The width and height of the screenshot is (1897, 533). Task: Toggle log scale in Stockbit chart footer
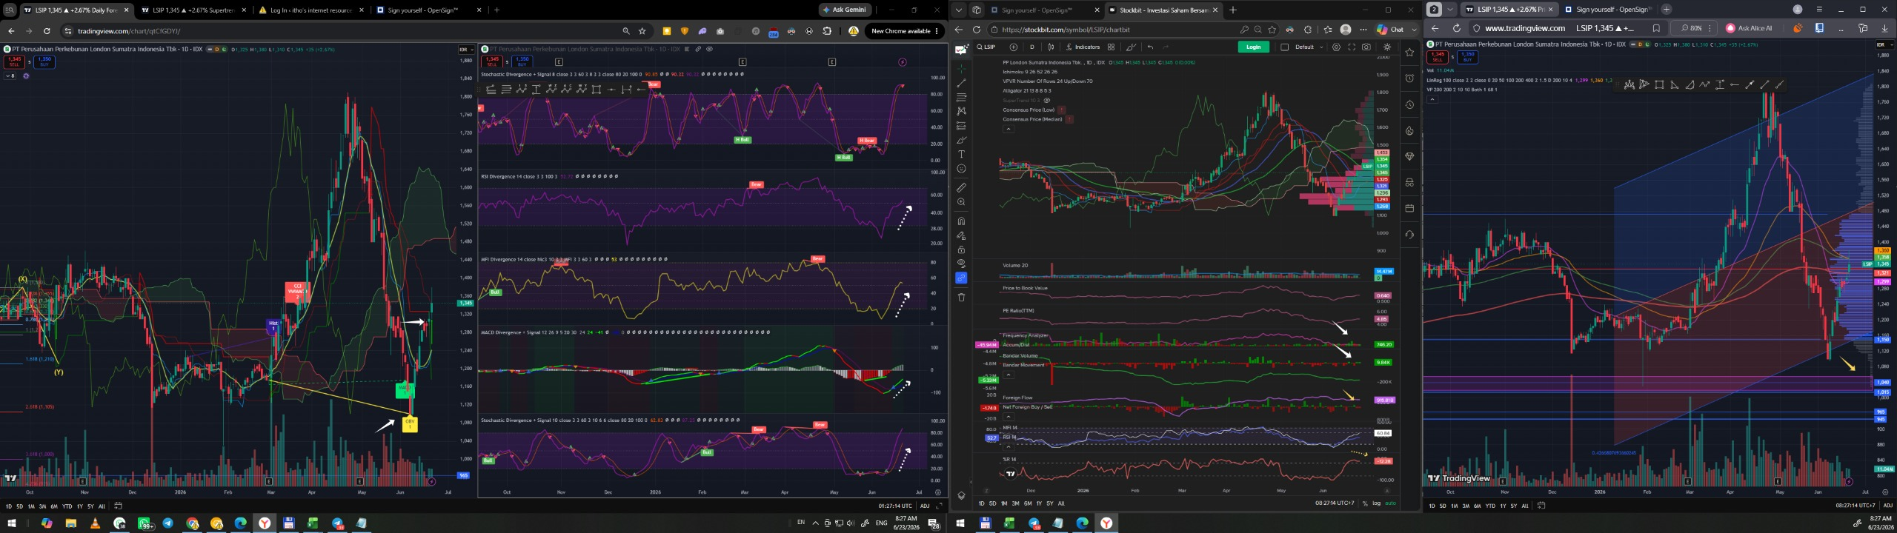(x=1376, y=503)
